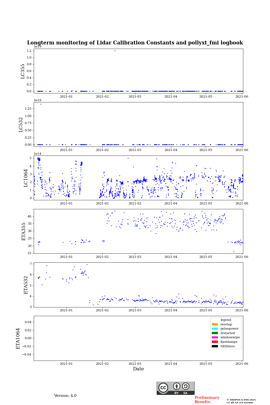Click the Version: 4.0 label
Viewport: 270px width, 405px height.
click(65, 396)
